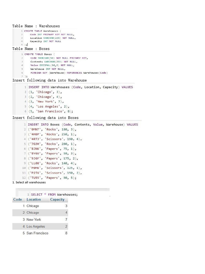Click the 'Code VARCHAR(50) NOT NULL PRIMARY KEY' line
The width and height of the screenshot is (205, 274).
59,58
